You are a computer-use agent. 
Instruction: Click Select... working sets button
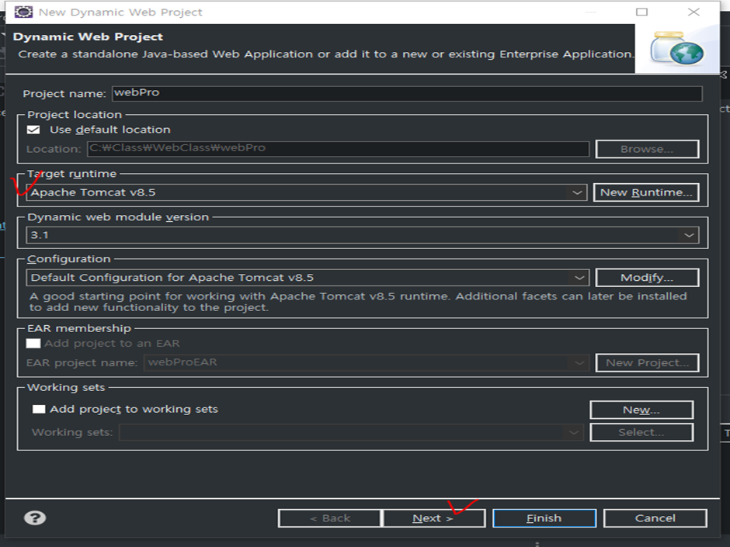[x=641, y=432]
